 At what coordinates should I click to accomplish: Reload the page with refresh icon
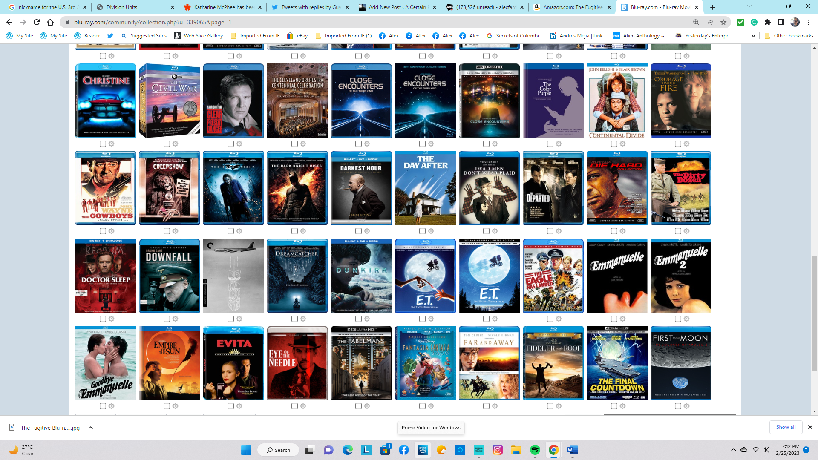pos(37,22)
